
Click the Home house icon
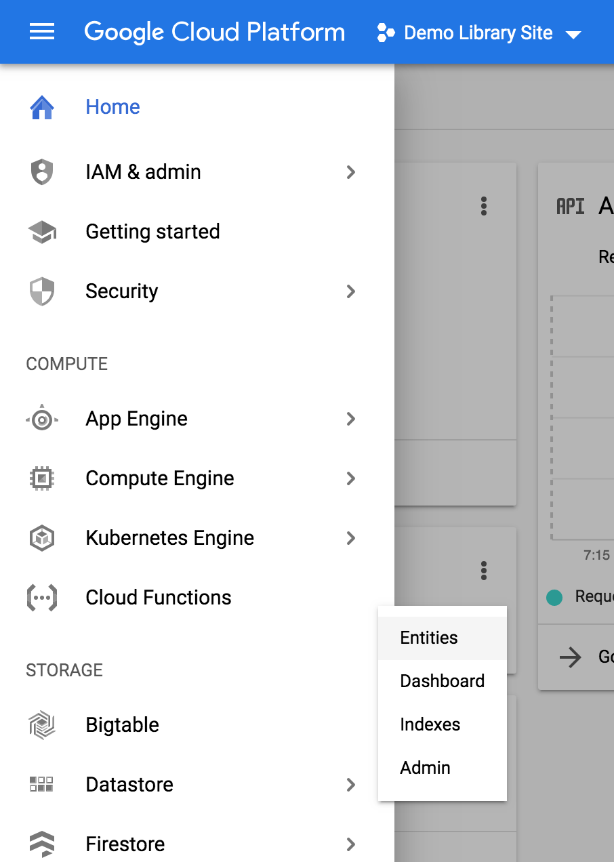tap(42, 107)
